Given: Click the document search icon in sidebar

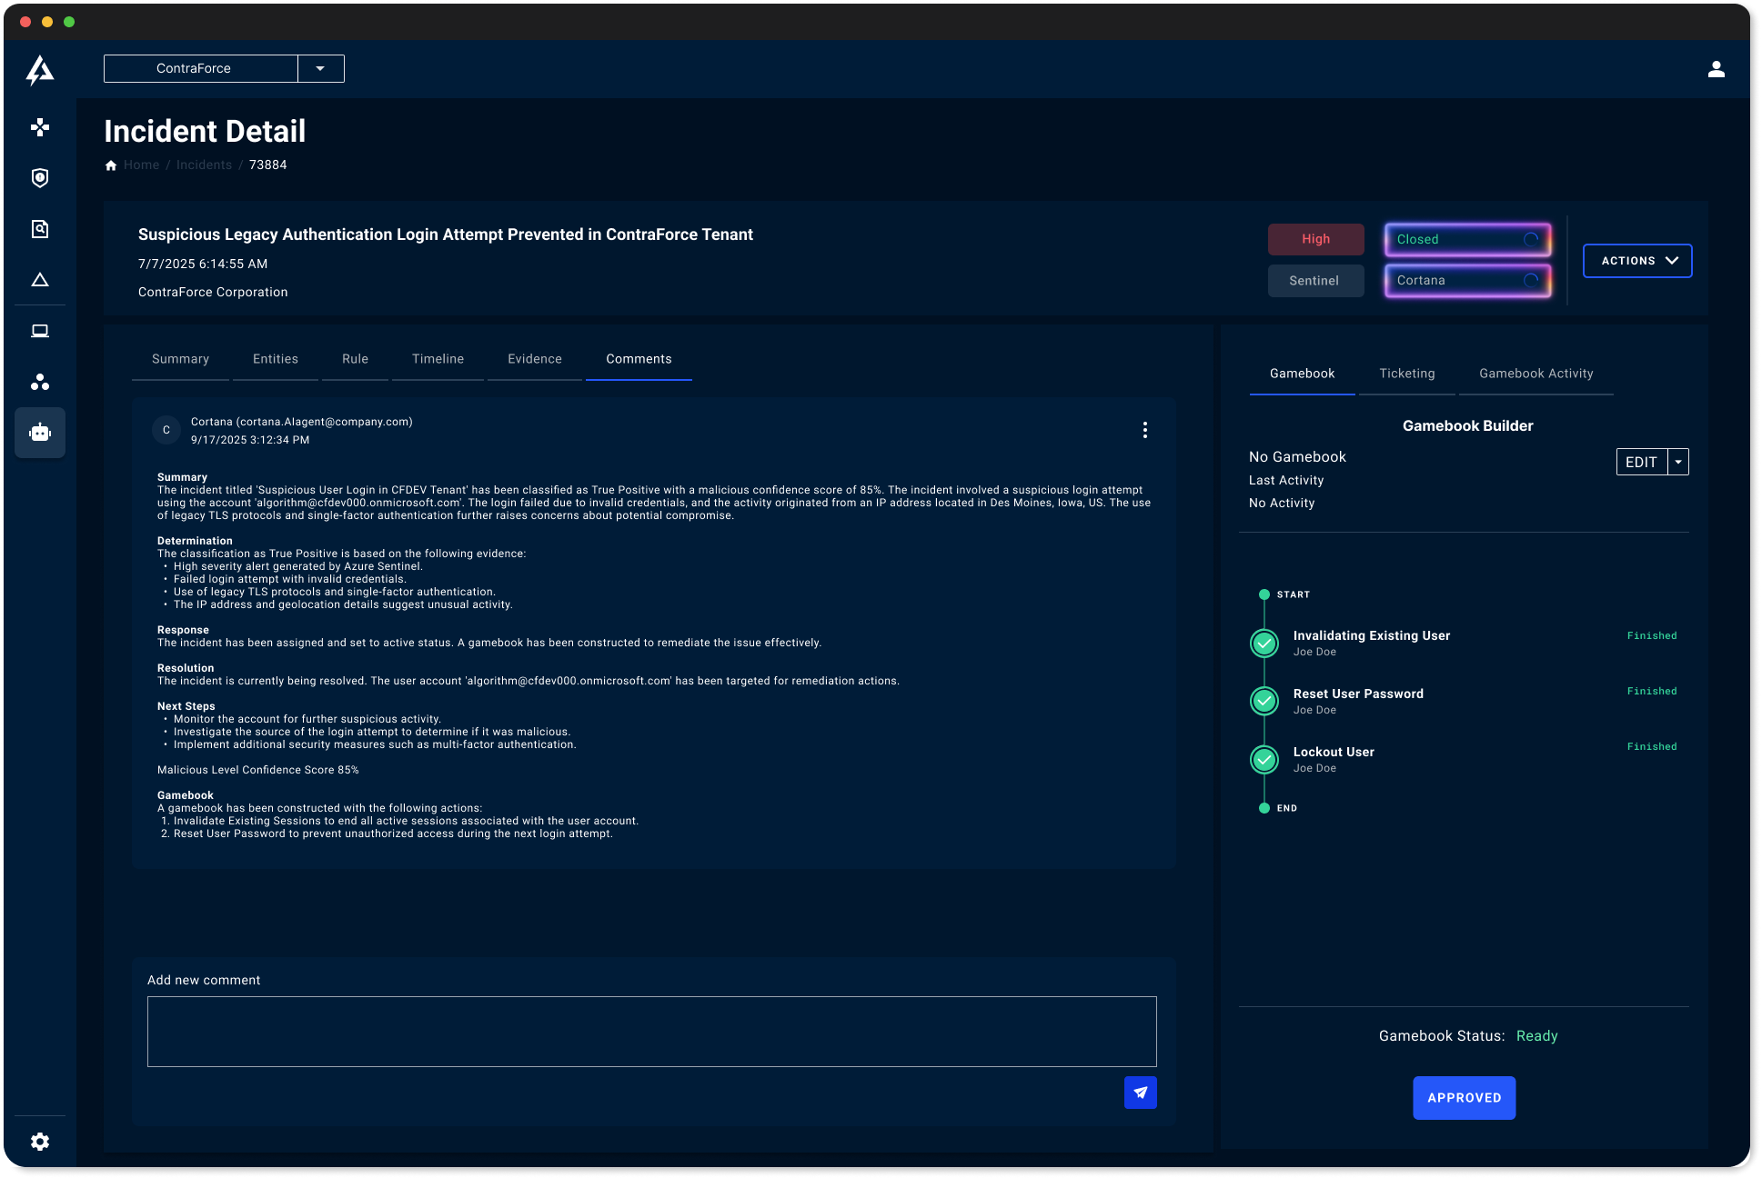Looking at the screenshot, I should click(40, 229).
